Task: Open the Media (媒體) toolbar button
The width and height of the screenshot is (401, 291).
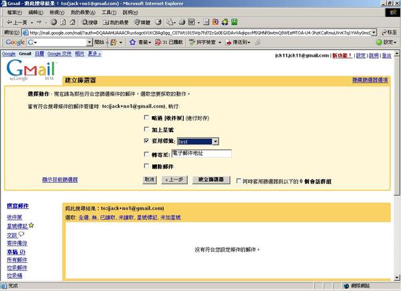Action: tap(142, 23)
